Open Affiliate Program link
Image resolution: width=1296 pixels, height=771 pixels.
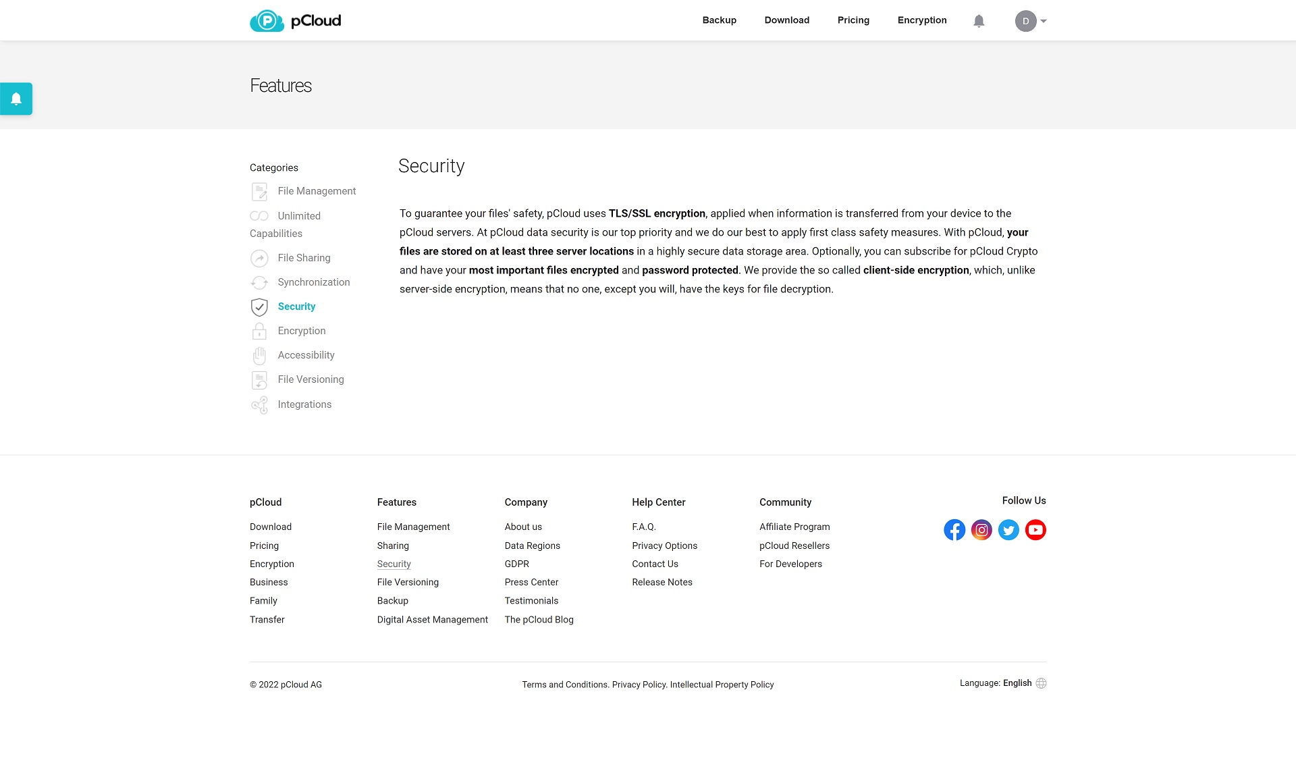pos(794,527)
